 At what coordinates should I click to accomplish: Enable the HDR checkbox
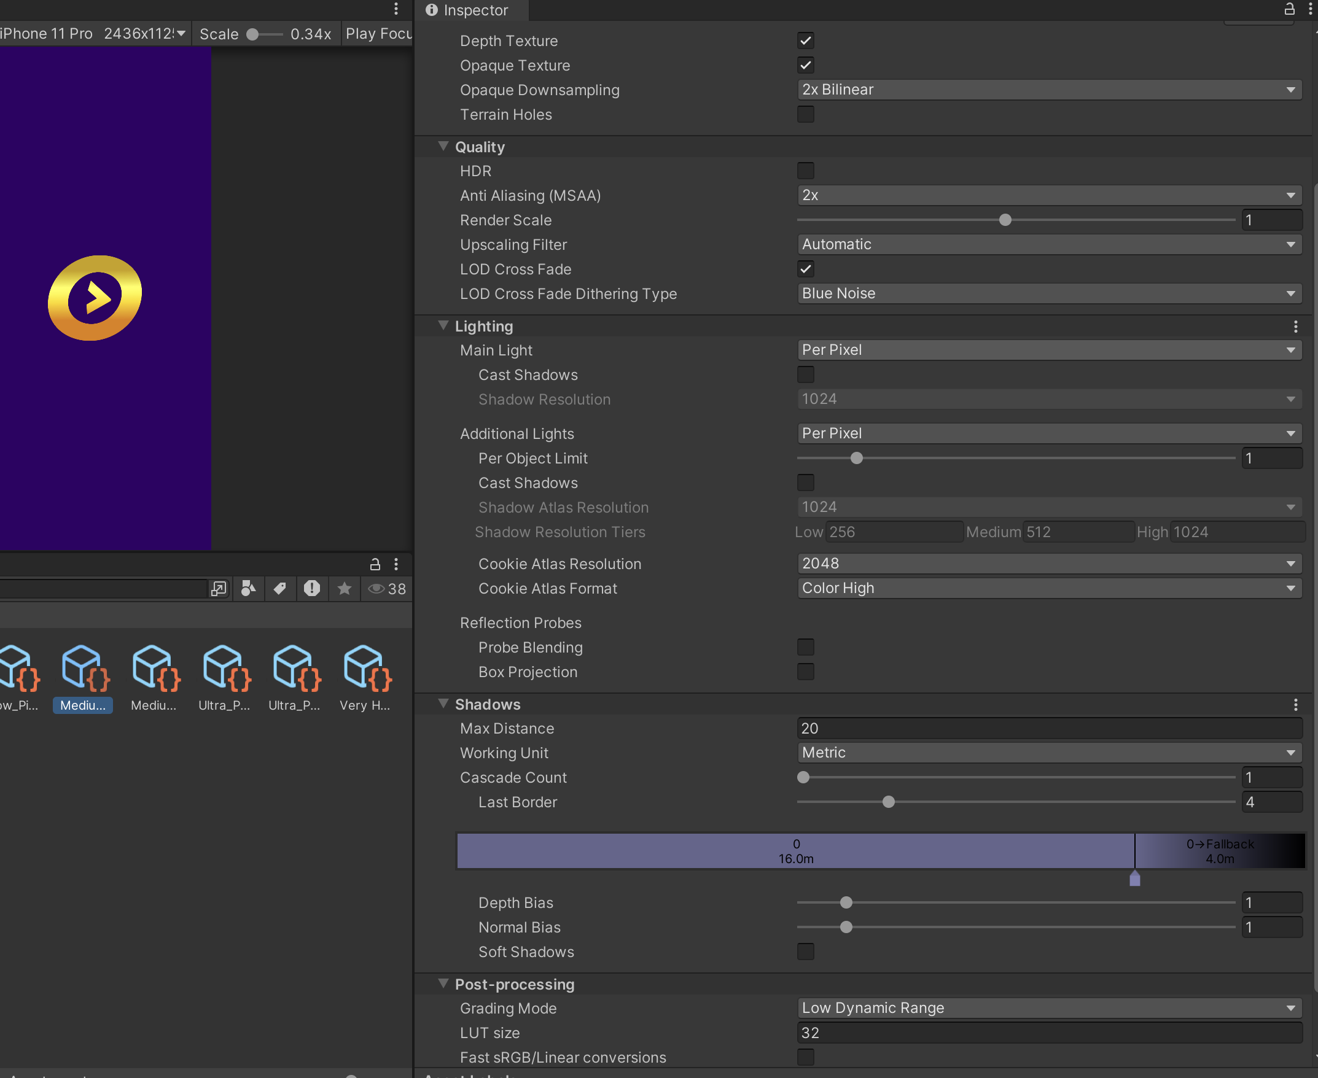pos(806,170)
